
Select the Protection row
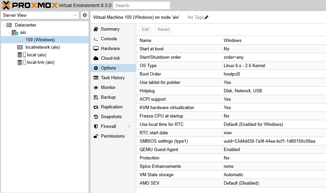click(x=231, y=158)
